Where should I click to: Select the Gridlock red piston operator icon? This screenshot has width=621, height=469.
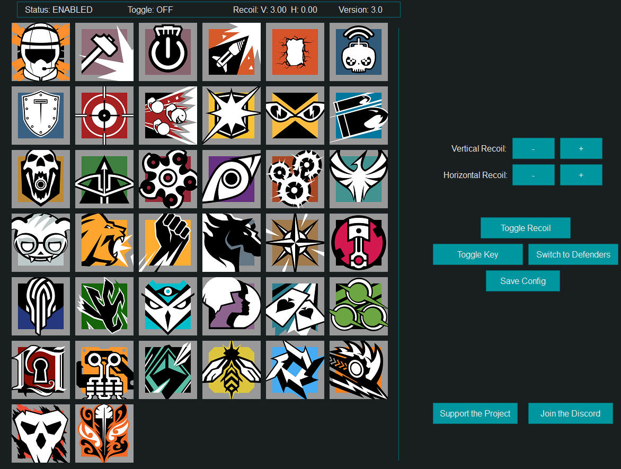coord(359,243)
